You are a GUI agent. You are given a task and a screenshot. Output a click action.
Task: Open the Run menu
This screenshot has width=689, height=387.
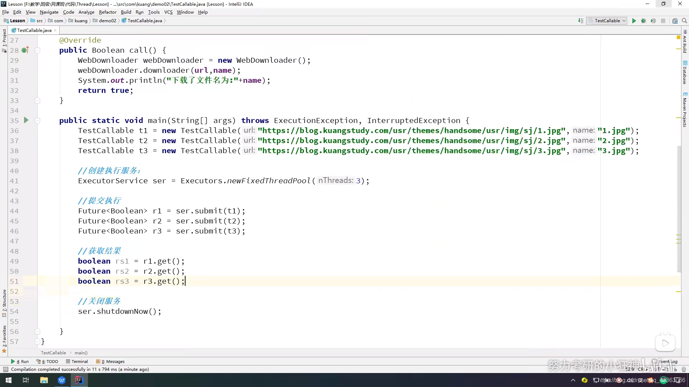point(140,12)
